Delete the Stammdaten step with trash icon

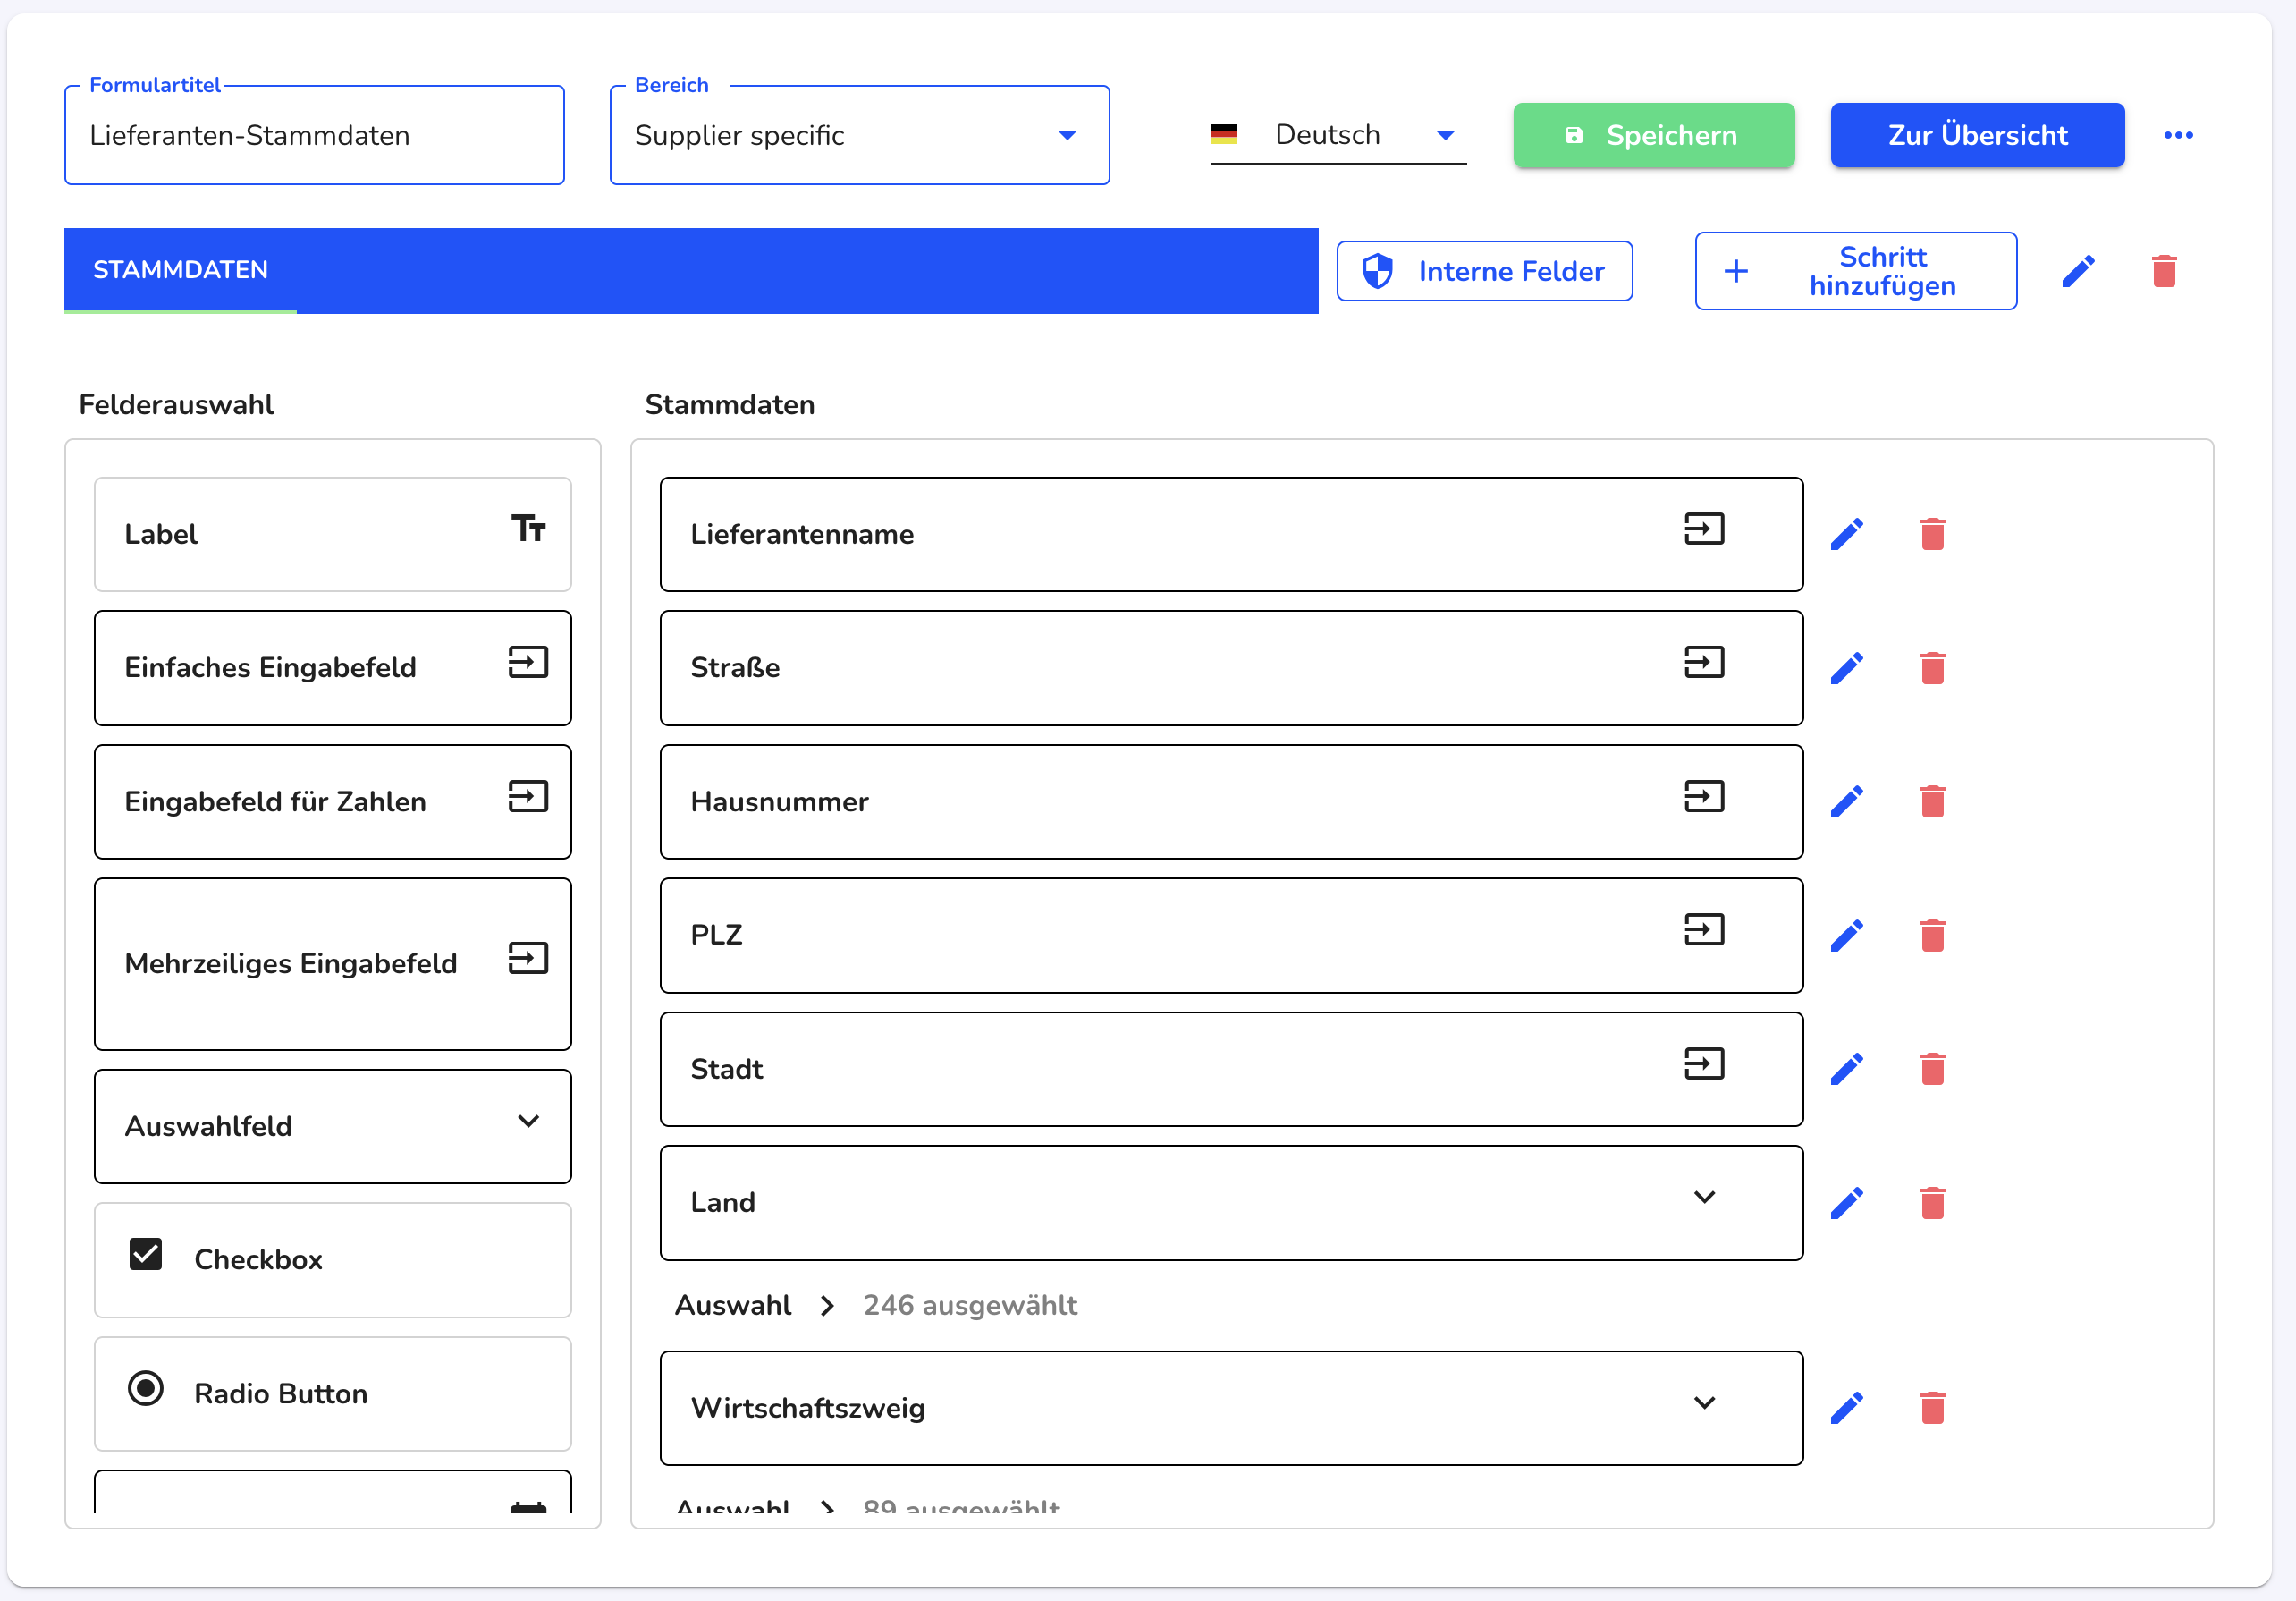click(2164, 271)
